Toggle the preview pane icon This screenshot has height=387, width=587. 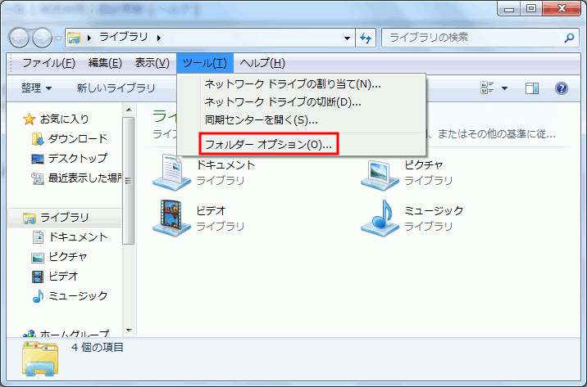click(x=532, y=88)
